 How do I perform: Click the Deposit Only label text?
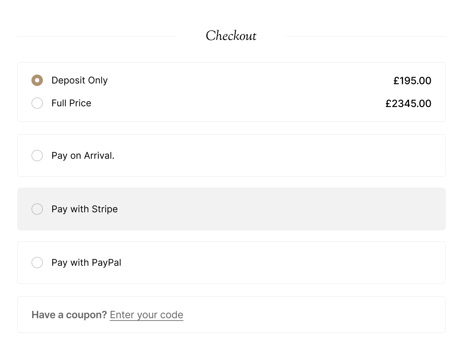[79, 80]
